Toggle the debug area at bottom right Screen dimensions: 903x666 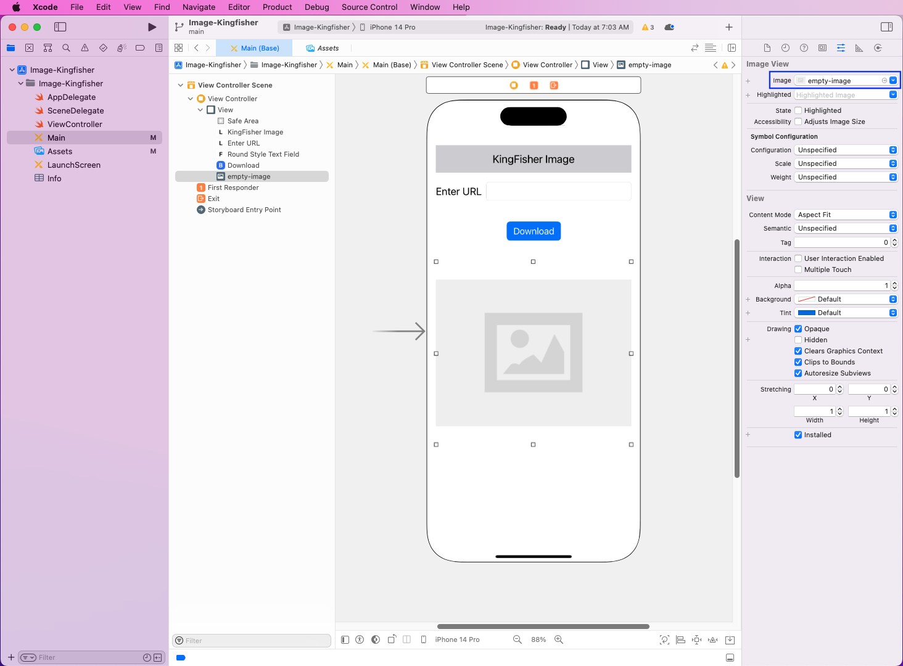[x=730, y=657]
